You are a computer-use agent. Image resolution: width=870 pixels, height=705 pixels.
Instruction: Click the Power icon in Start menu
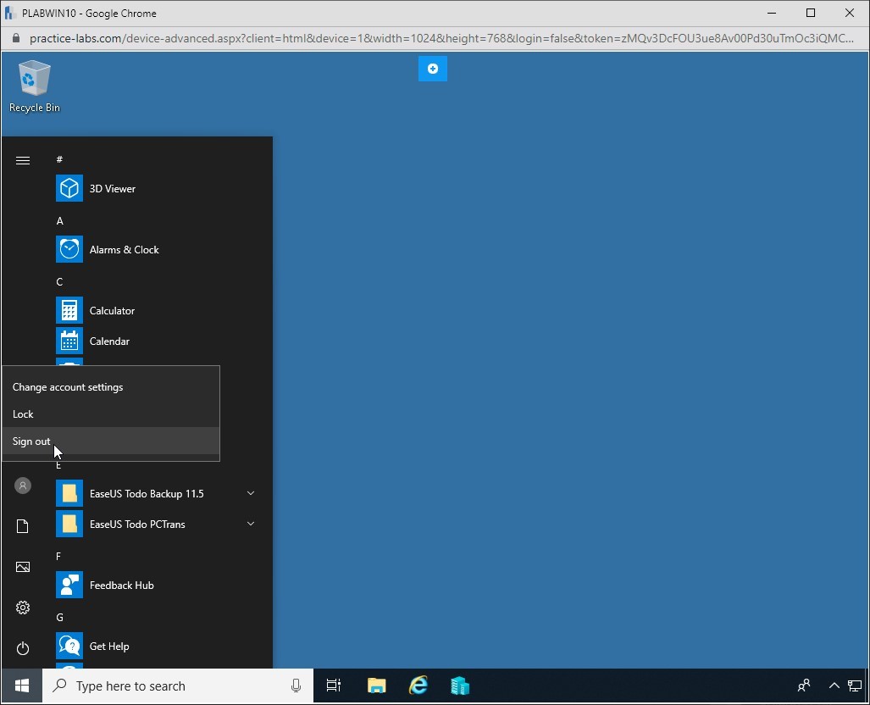coord(23,648)
